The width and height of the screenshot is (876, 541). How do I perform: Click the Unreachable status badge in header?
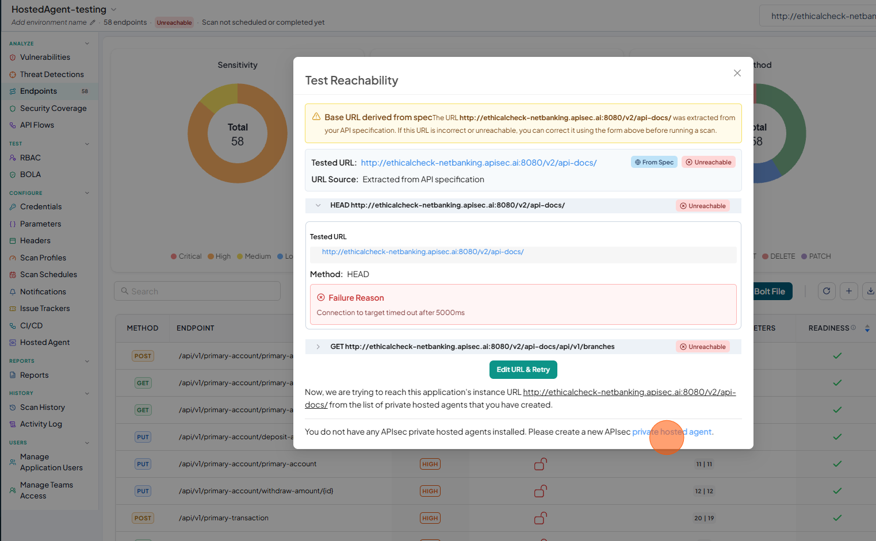click(174, 23)
